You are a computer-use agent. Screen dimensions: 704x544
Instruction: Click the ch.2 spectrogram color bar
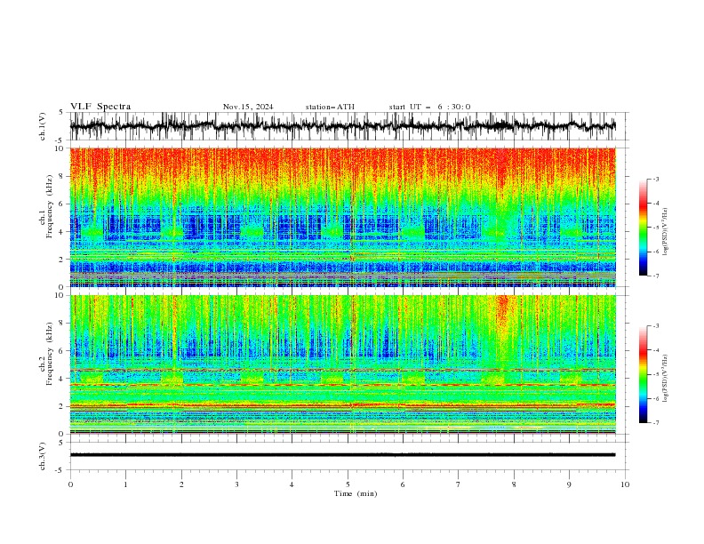pos(643,374)
